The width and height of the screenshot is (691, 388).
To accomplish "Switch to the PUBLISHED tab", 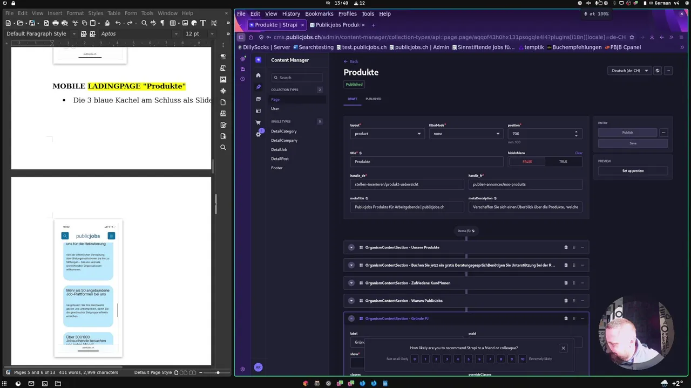I will [x=373, y=99].
